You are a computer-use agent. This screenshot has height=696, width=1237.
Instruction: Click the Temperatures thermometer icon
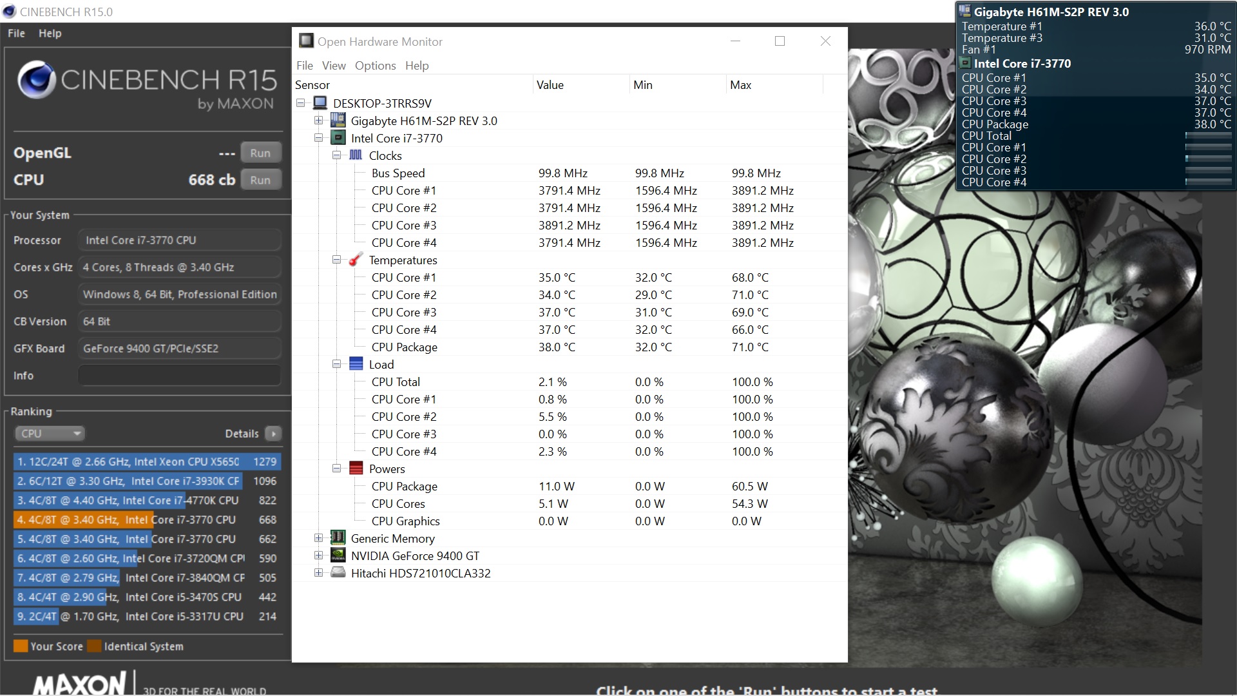point(356,260)
